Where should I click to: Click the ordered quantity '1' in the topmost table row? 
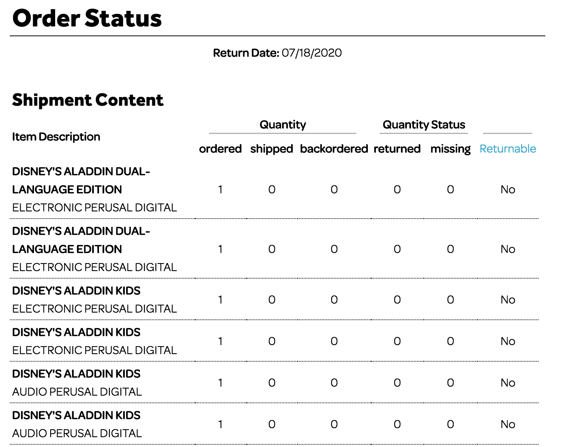(x=220, y=190)
